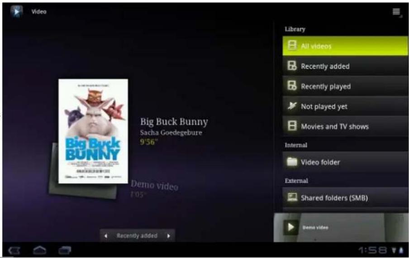The height and width of the screenshot is (258, 409).
Task: Select the All videos library entry
Action: coord(345,46)
